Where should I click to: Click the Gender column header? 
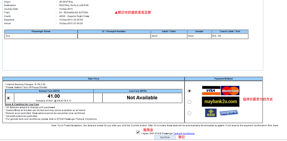click(199, 31)
